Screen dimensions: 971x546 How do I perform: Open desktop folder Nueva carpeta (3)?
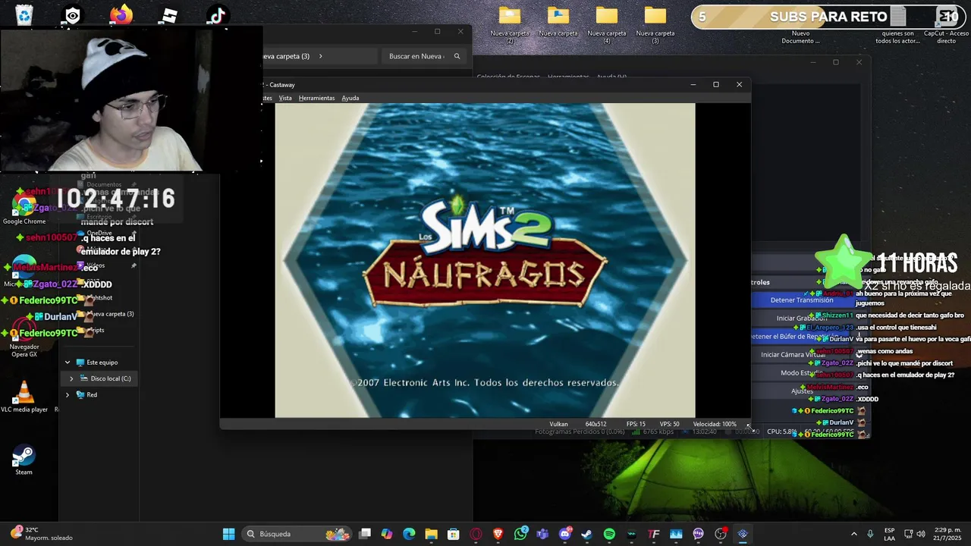pos(655,24)
